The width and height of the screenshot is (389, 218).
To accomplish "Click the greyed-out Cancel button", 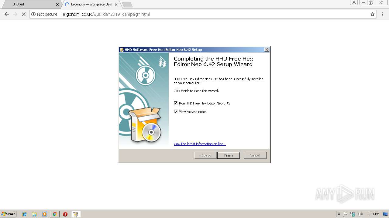I will click(255, 155).
